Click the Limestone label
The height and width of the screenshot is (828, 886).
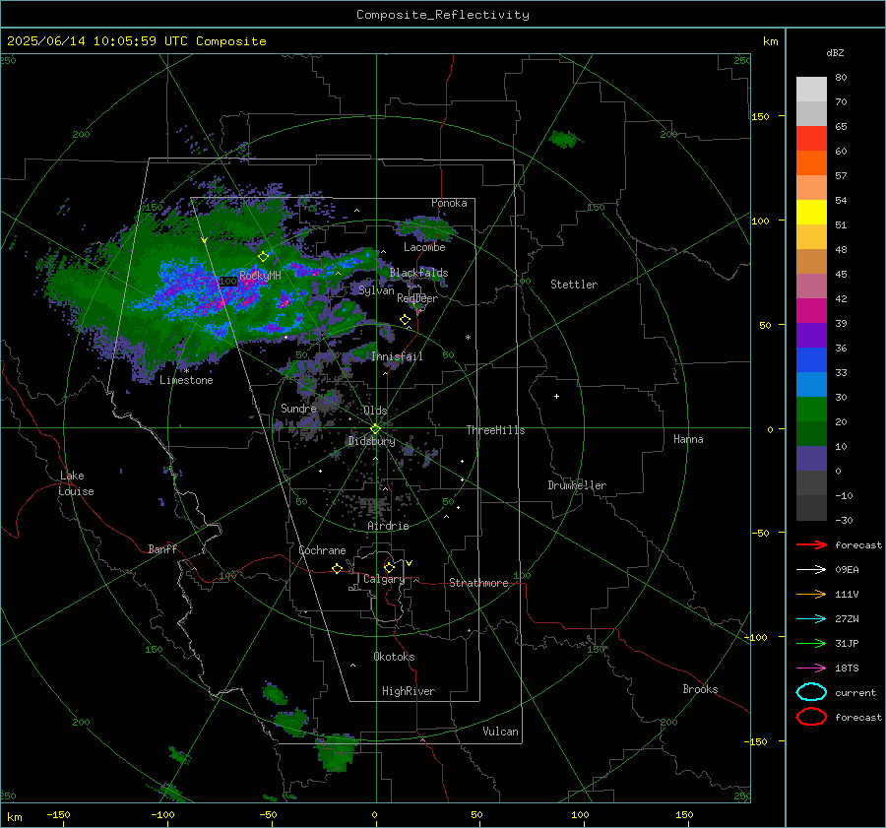click(x=186, y=380)
